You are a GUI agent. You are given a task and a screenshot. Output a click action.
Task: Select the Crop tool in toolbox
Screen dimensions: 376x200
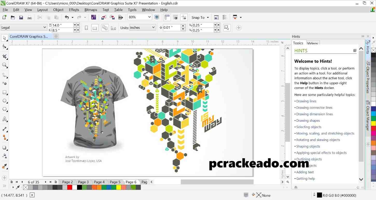4,56
